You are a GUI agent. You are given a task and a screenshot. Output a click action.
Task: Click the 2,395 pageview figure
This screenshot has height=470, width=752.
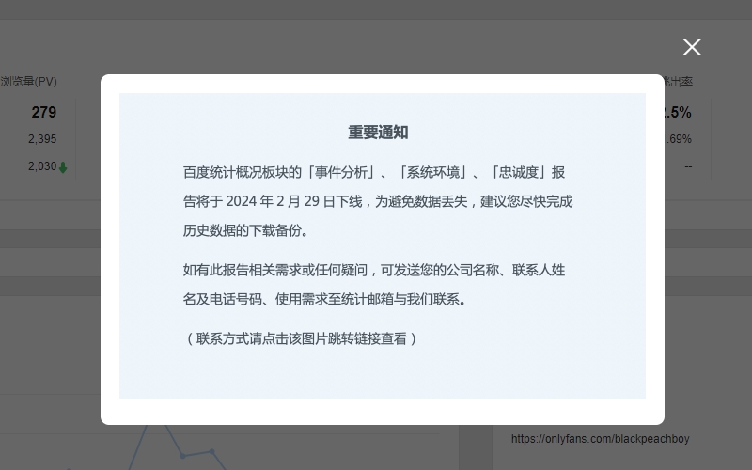(x=42, y=139)
